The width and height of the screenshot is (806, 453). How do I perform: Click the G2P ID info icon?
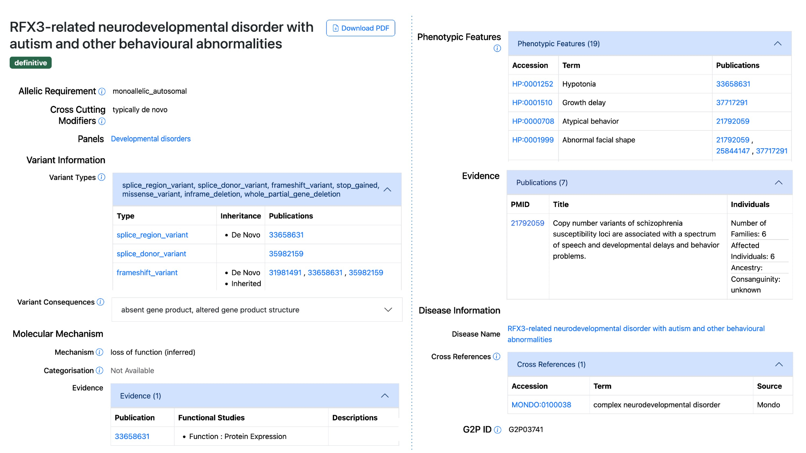point(498,430)
